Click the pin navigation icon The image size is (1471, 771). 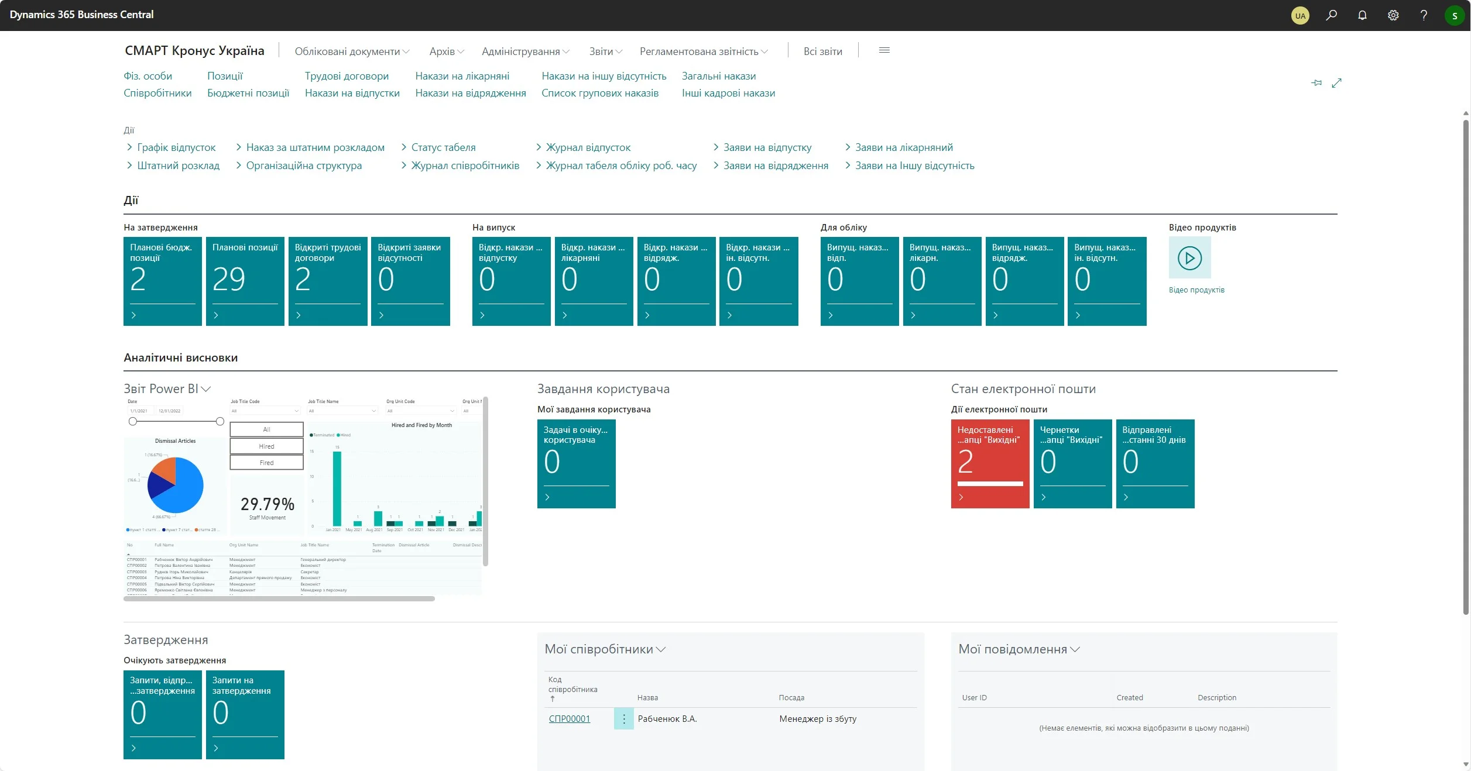[1316, 83]
